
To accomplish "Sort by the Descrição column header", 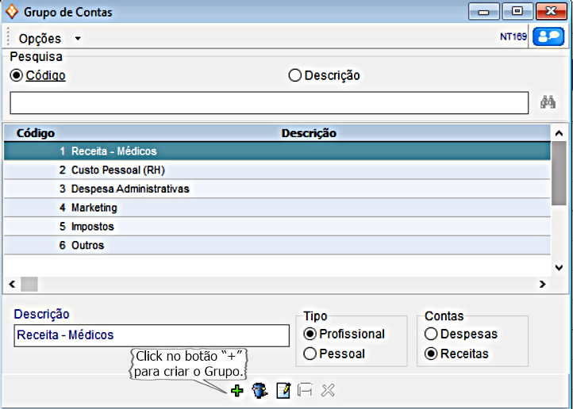I will (x=309, y=133).
